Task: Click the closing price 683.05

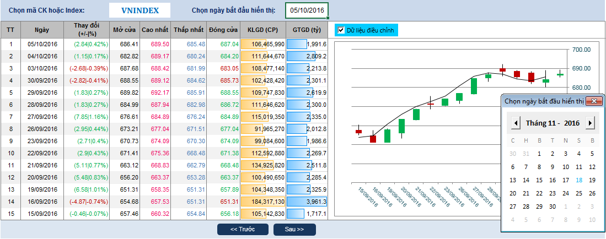Action: pyautogui.click(x=229, y=68)
